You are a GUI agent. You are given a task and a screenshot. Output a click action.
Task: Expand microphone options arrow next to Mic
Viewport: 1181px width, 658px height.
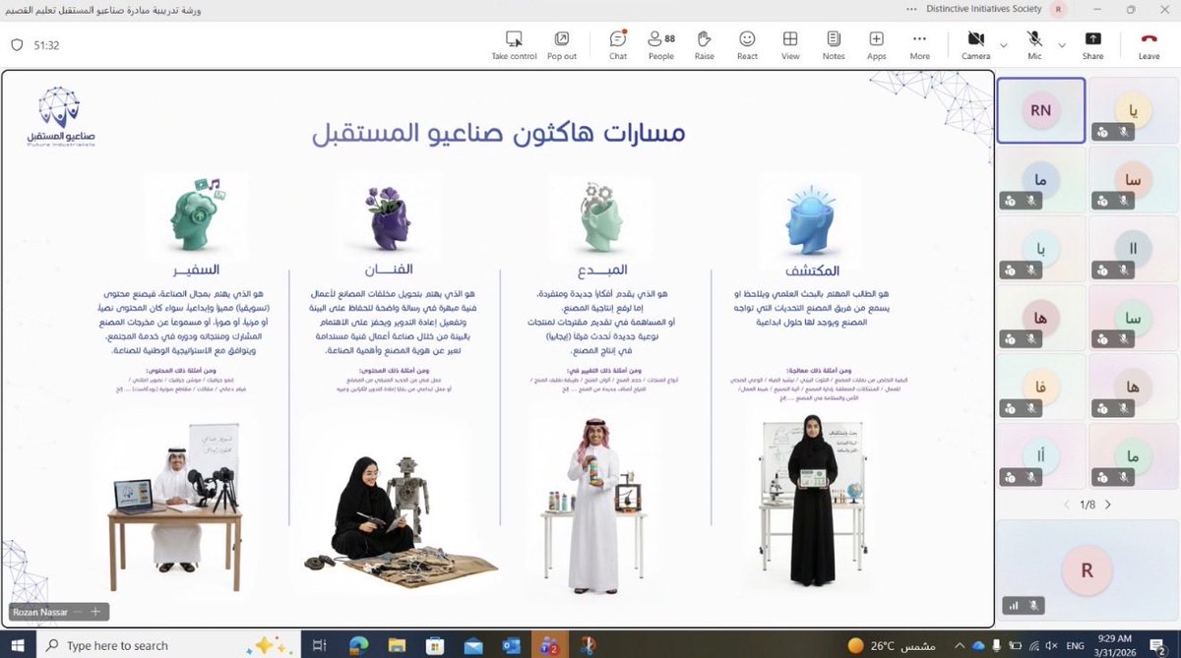(1062, 45)
